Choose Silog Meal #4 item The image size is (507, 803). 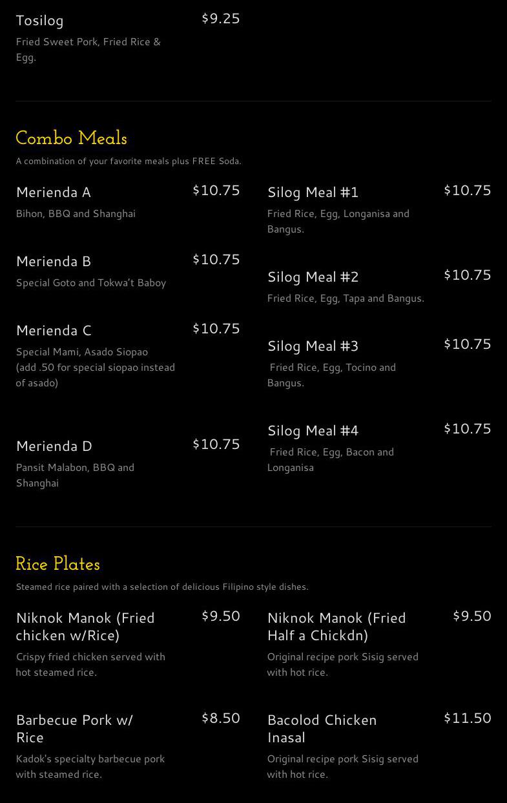tap(313, 431)
